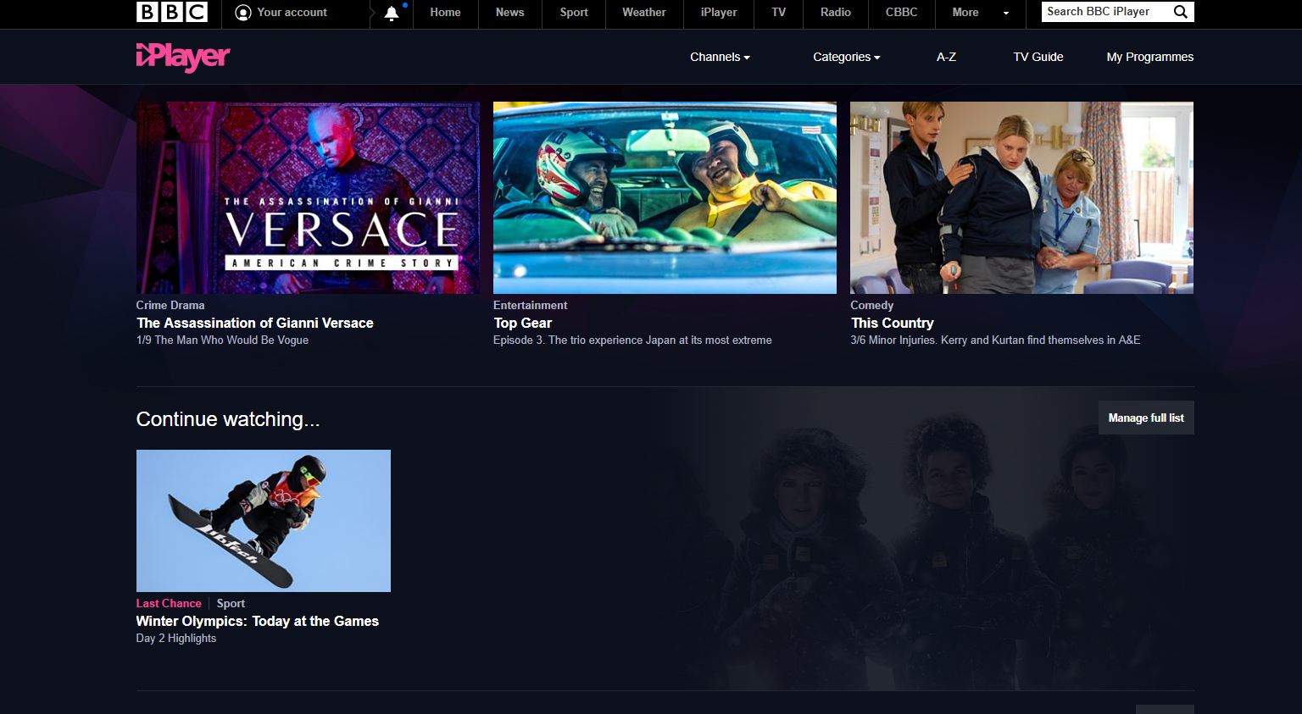Click the Continue watching heading
This screenshot has width=1302, height=714.
pyautogui.click(x=228, y=419)
